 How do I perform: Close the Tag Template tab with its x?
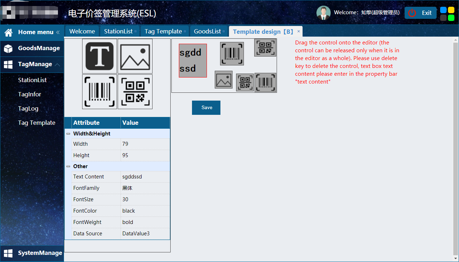pyautogui.click(x=185, y=31)
